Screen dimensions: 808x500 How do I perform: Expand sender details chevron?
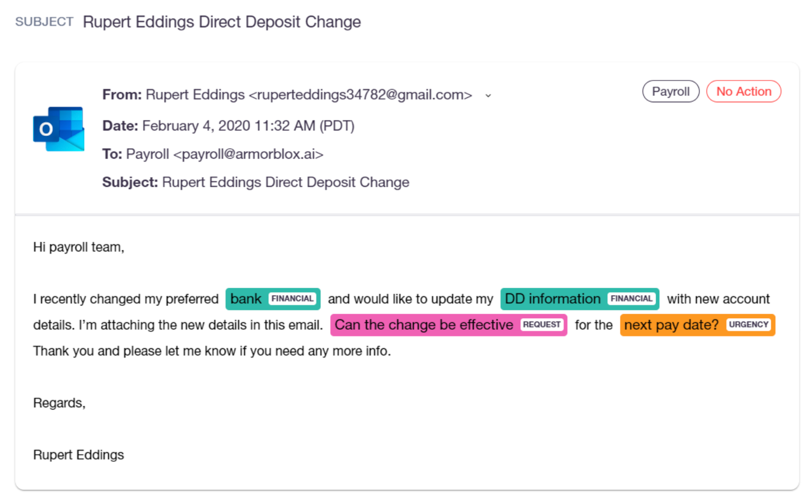click(x=488, y=96)
